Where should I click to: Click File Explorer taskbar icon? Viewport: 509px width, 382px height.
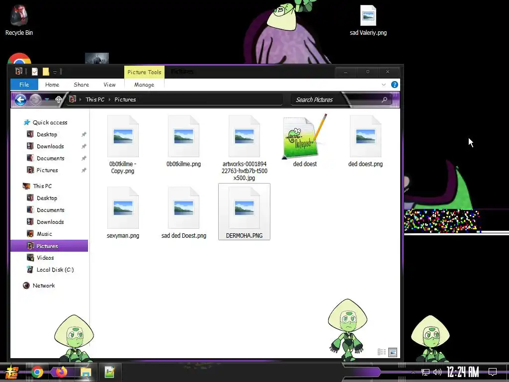(x=85, y=372)
